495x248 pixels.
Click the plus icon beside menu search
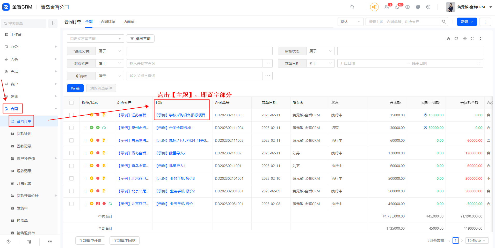53,23
